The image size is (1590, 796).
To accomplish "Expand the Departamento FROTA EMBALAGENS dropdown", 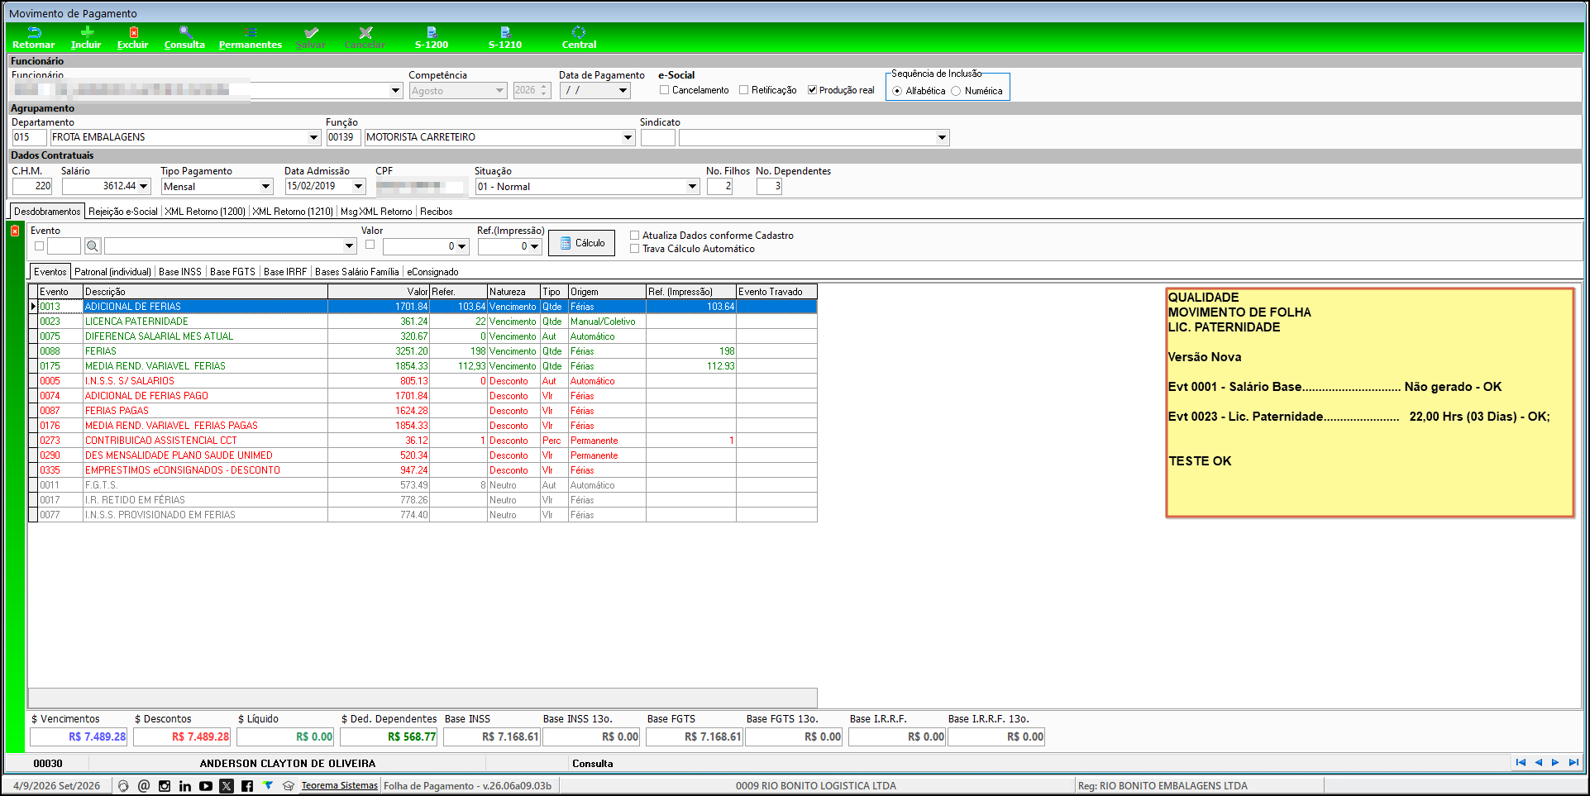I will tap(313, 137).
